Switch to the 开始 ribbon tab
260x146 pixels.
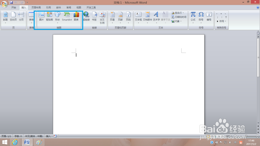pos(14,8)
